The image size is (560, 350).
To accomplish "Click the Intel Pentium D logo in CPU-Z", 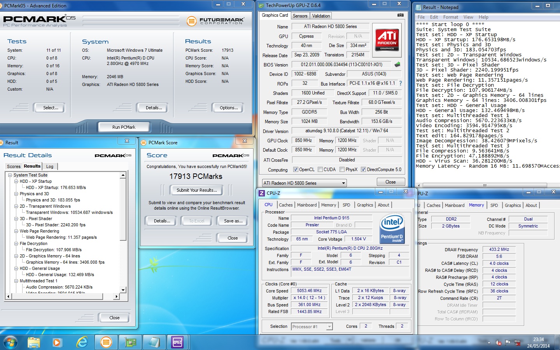I will (x=392, y=229).
